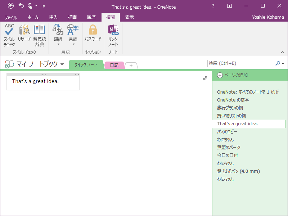Switch to the 表示 tab
Viewport: 288px width, 216px height.
pyautogui.click(x=130, y=17)
